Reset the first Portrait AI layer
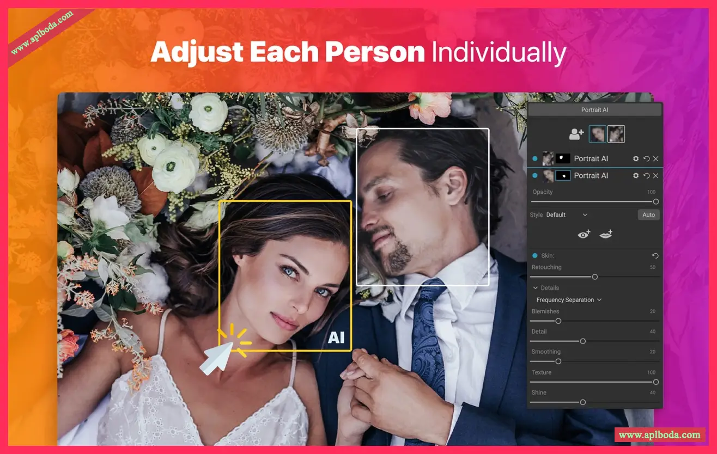Viewport: 717px width, 454px height. pyautogui.click(x=646, y=159)
